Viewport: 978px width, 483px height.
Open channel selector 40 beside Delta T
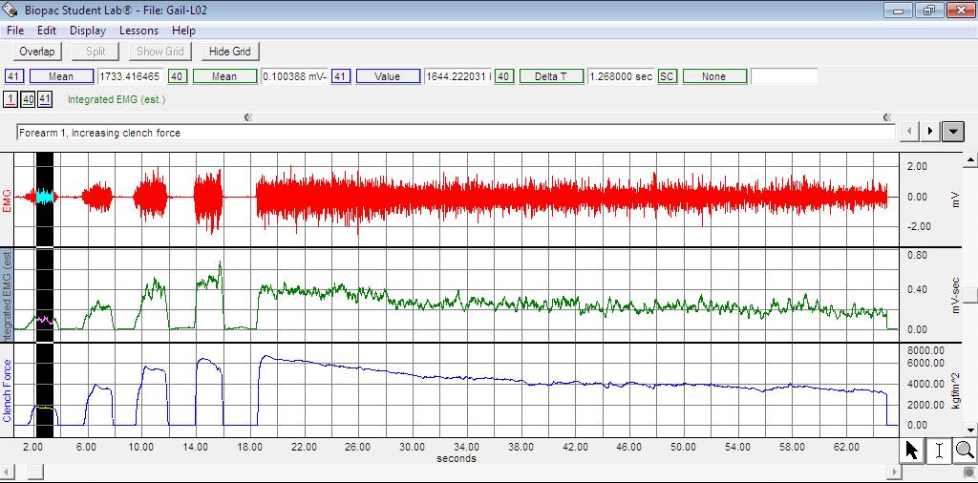[x=505, y=76]
